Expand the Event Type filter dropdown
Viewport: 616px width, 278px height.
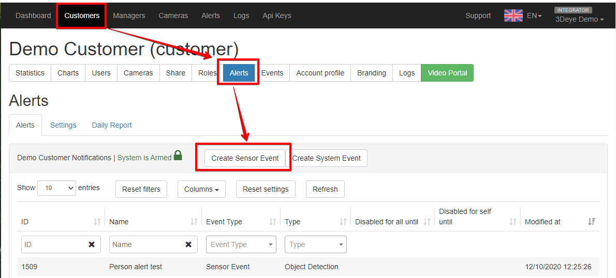(x=241, y=244)
